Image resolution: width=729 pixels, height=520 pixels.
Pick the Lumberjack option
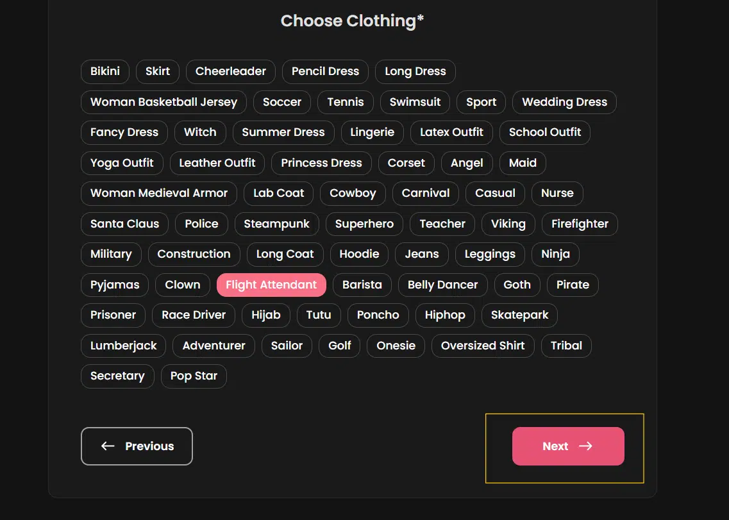click(122, 346)
